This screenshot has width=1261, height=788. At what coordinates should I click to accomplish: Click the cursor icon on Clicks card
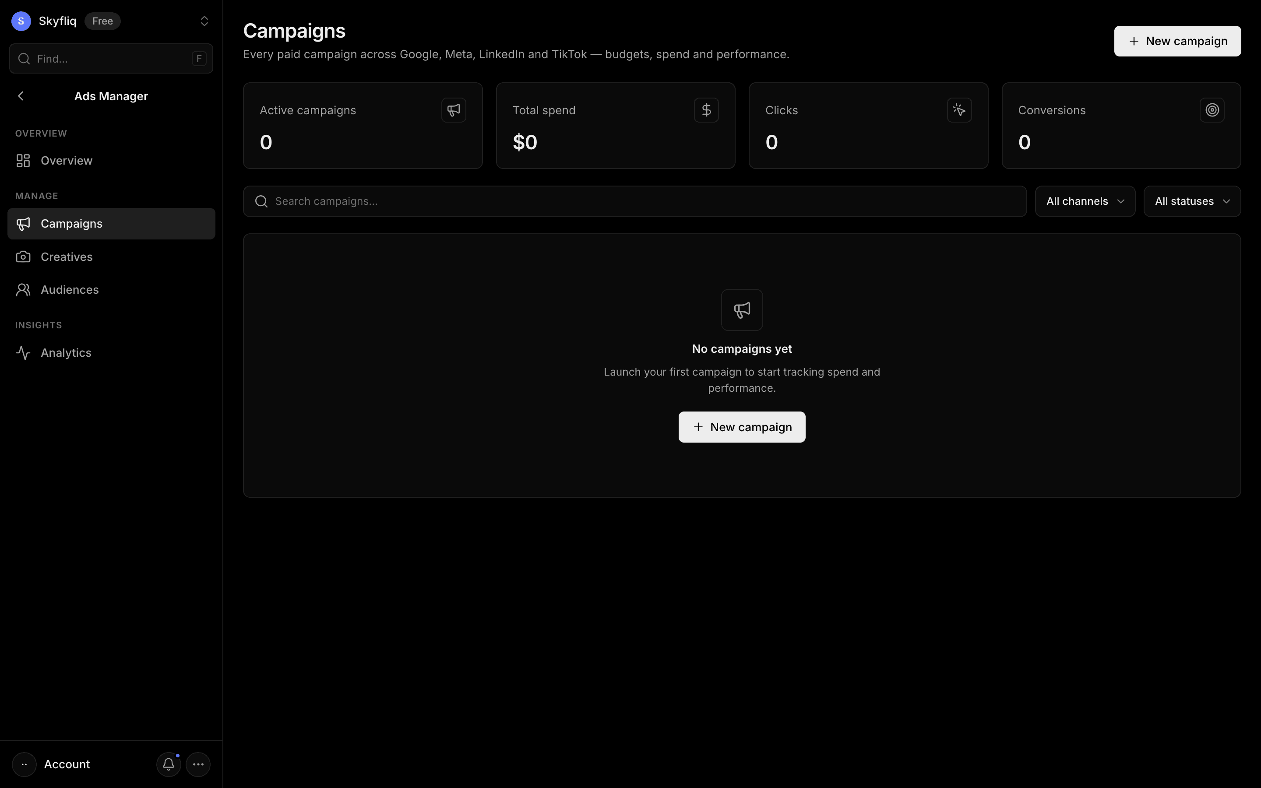(959, 110)
